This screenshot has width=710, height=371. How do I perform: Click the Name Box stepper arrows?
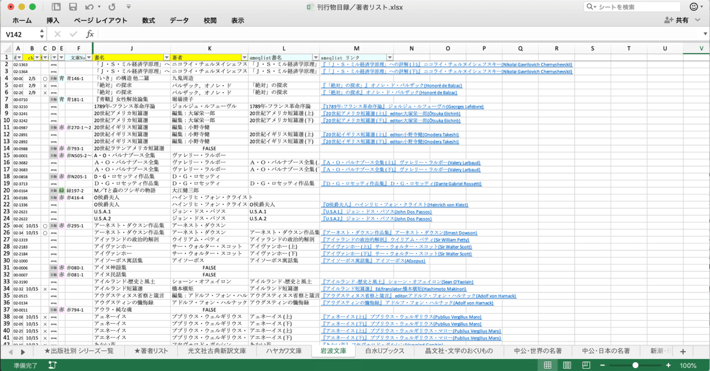click(41, 34)
